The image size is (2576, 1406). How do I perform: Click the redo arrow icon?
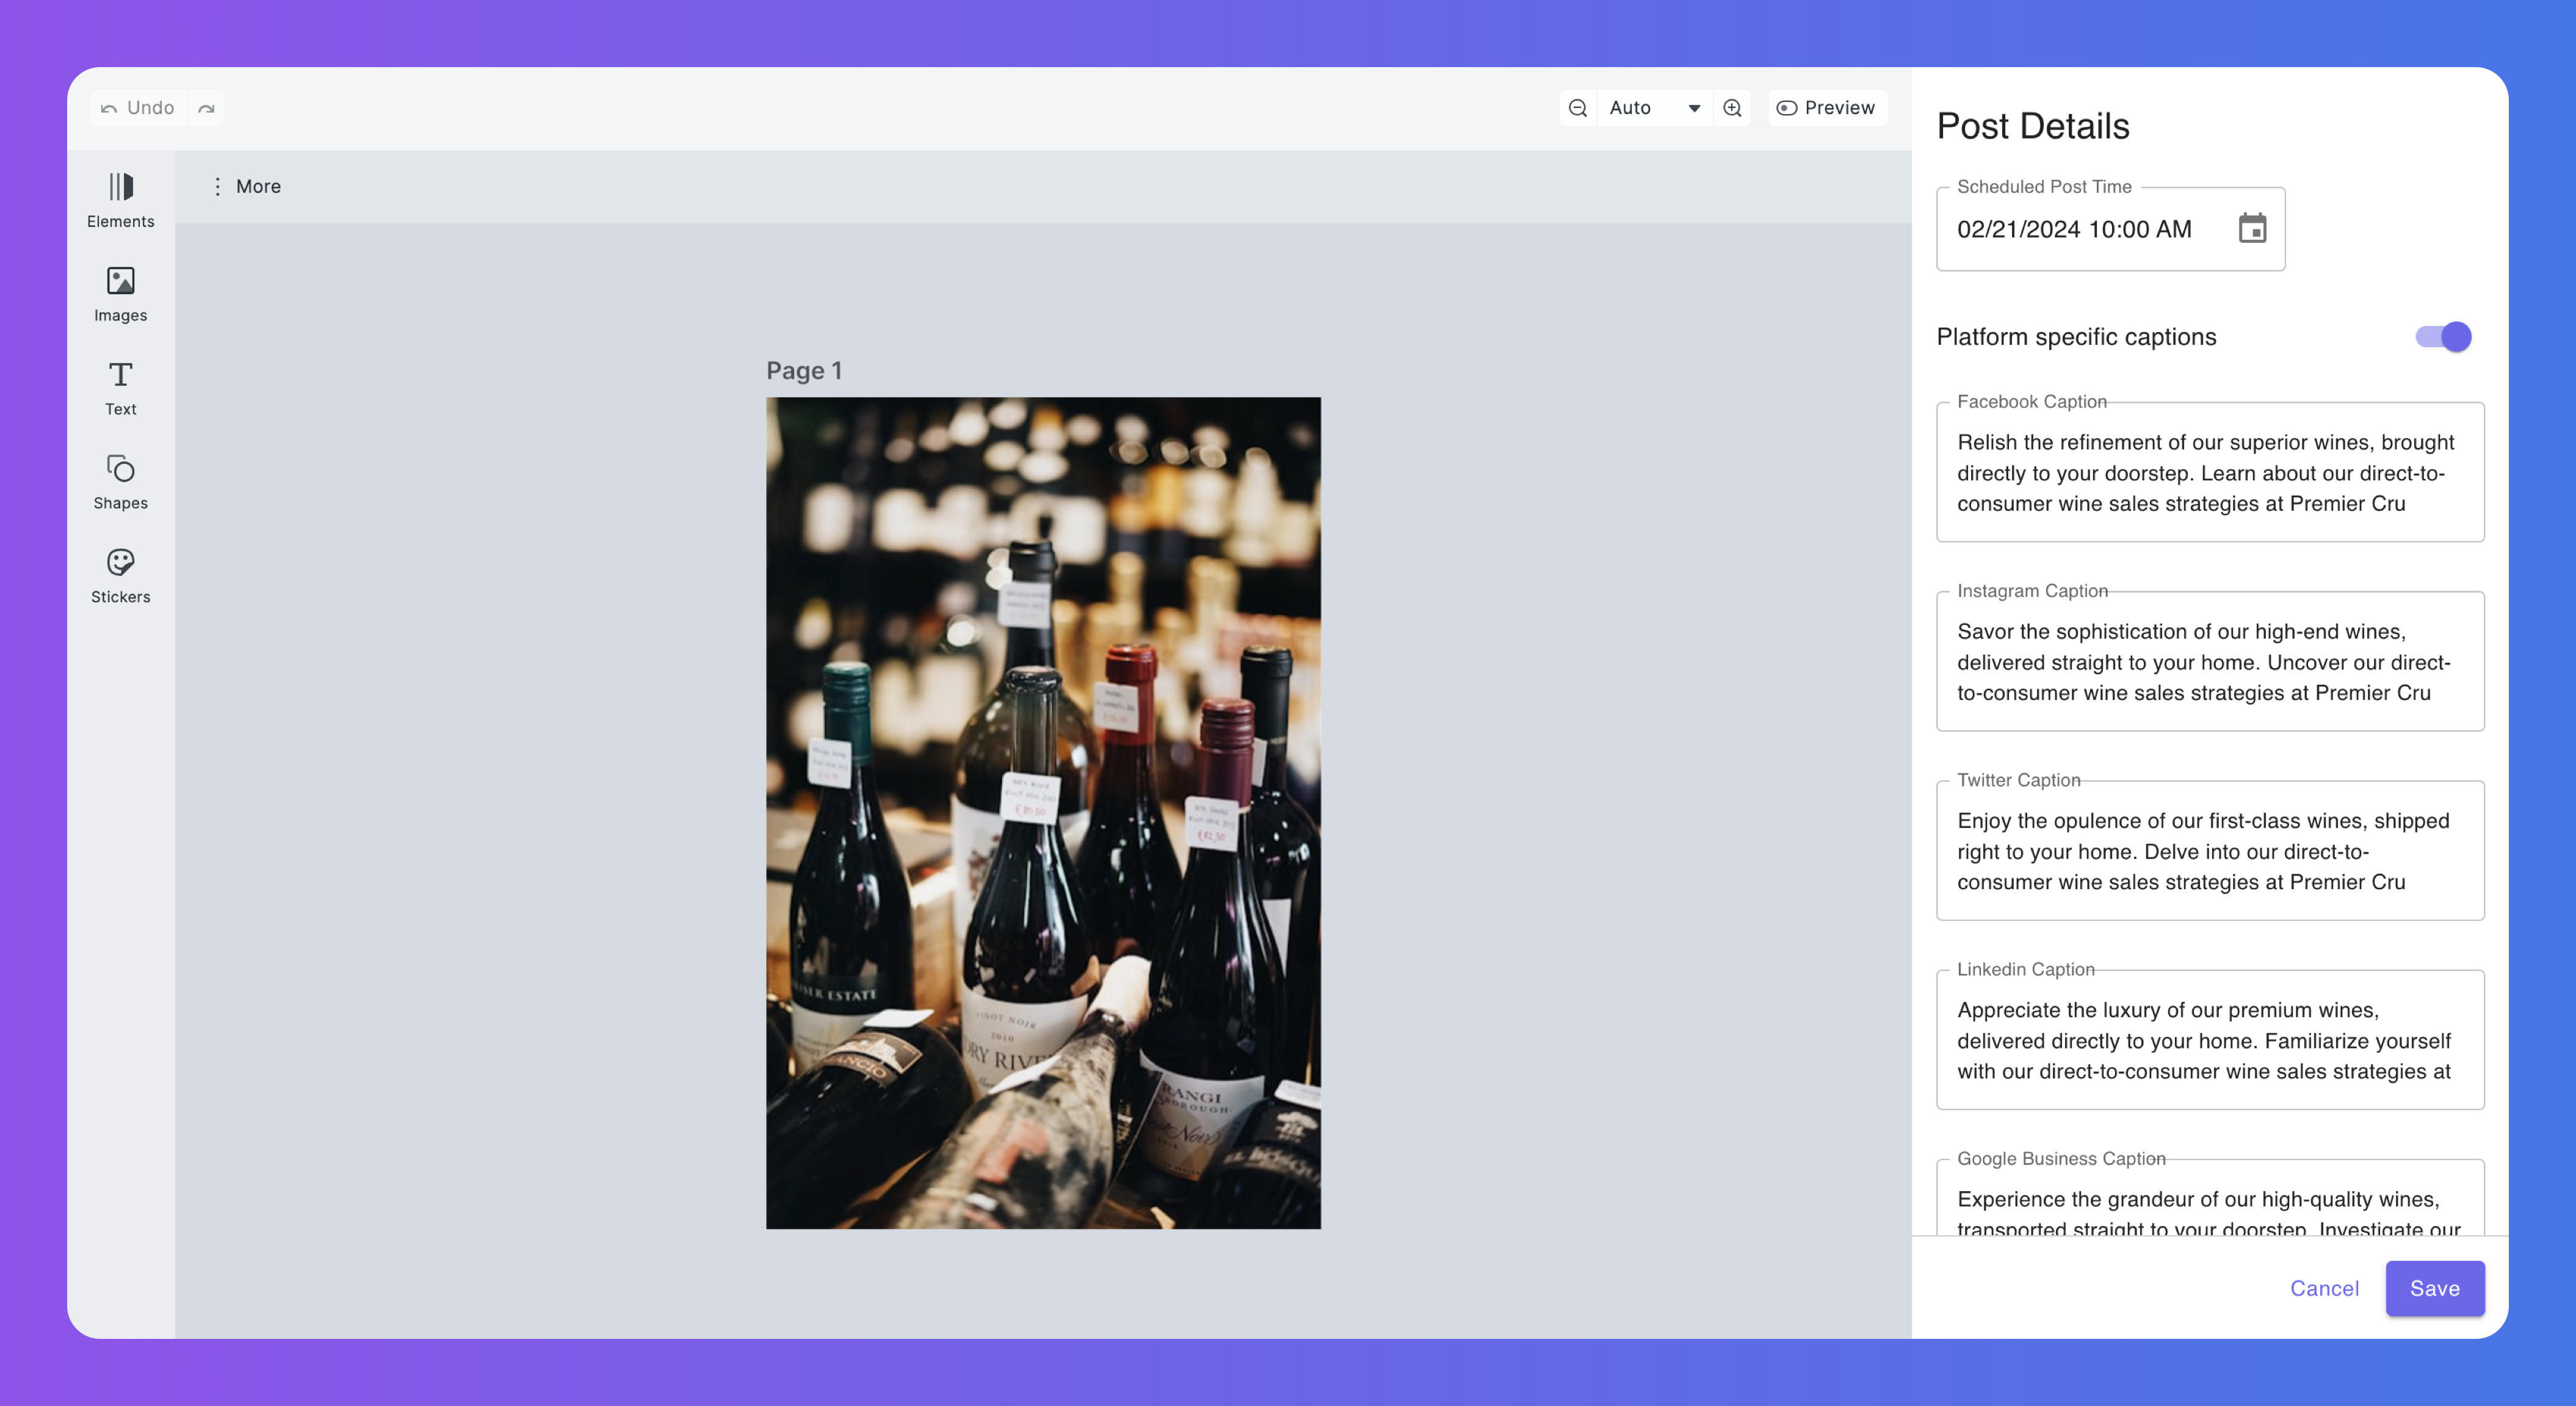tap(206, 108)
